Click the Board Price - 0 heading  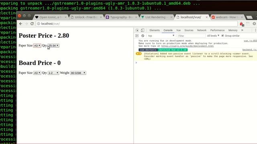39,63
